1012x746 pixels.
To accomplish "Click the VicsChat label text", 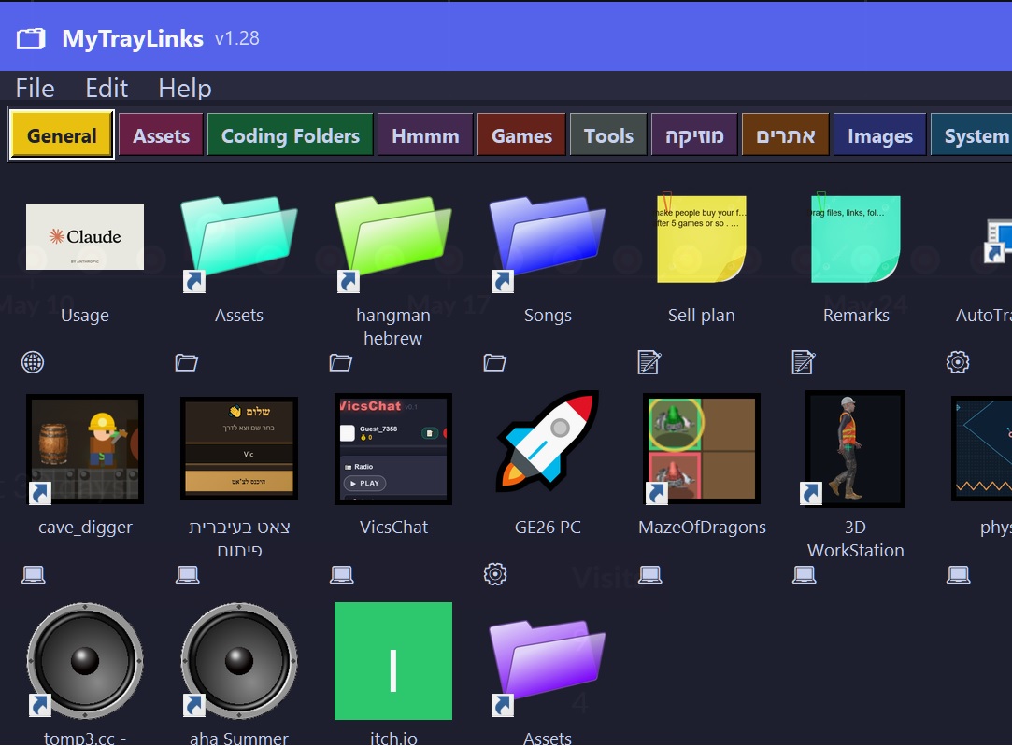I will tap(393, 528).
